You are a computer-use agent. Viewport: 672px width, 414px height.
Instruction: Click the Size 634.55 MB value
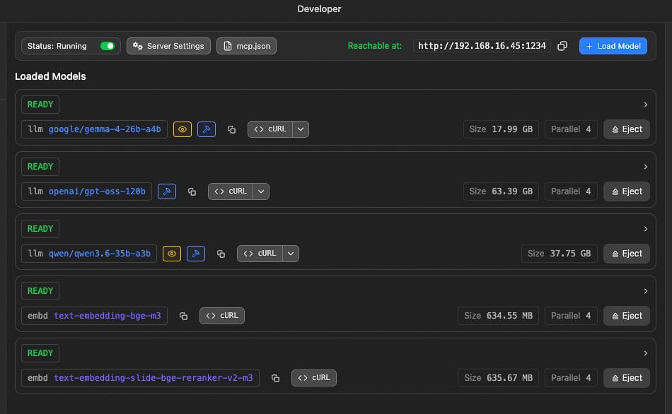[499, 316]
